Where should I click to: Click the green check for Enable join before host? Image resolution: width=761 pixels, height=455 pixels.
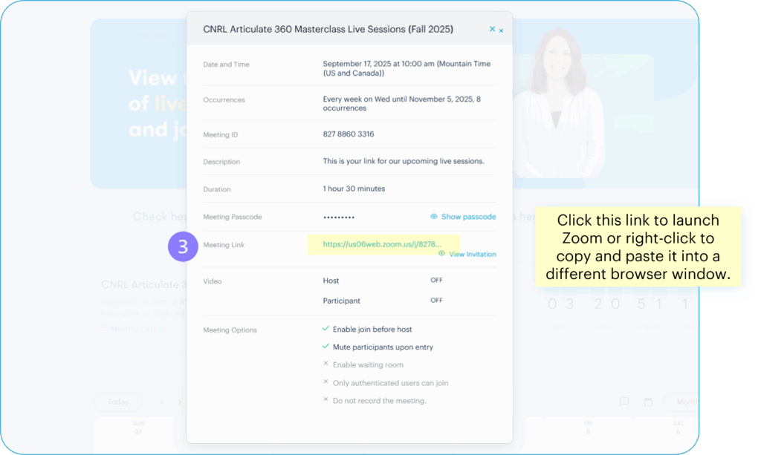[326, 329]
